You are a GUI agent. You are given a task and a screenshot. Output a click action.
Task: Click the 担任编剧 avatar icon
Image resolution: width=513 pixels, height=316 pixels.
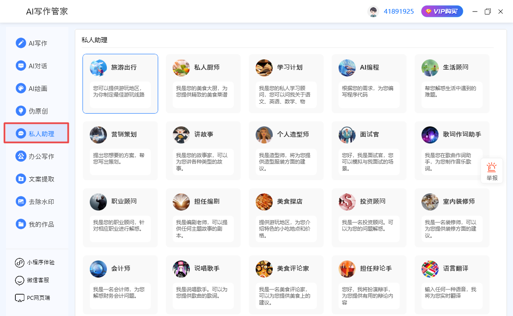(x=181, y=202)
